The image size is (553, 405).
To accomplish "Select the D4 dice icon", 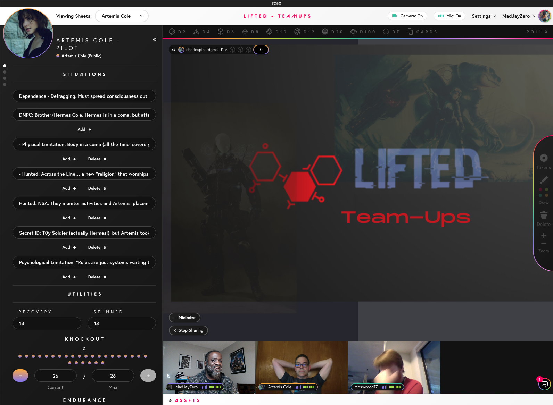I will (x=196, y=32).
